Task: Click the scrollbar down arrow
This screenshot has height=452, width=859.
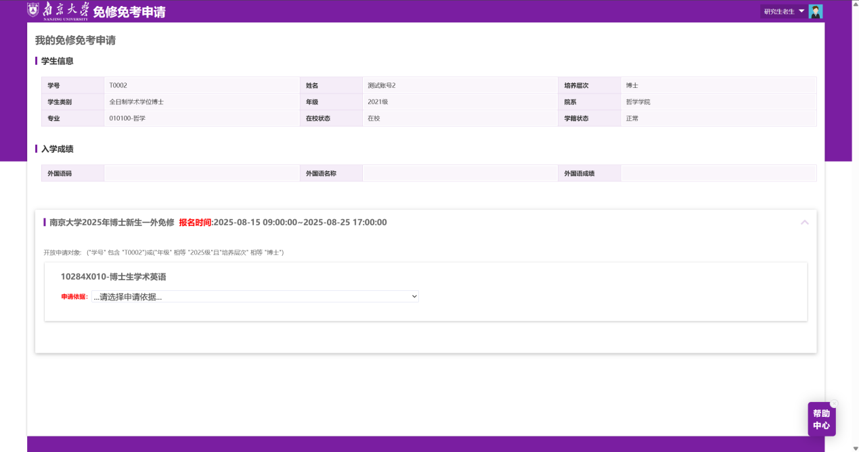Action: coord(855,448)
